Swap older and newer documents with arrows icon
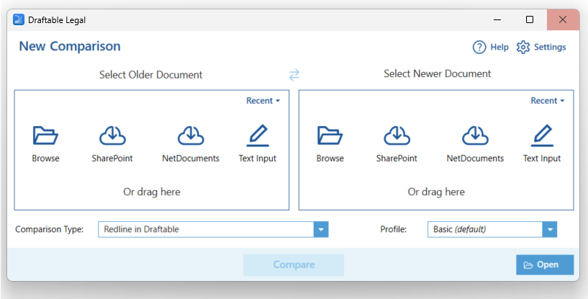 click(x=294, y=74)
